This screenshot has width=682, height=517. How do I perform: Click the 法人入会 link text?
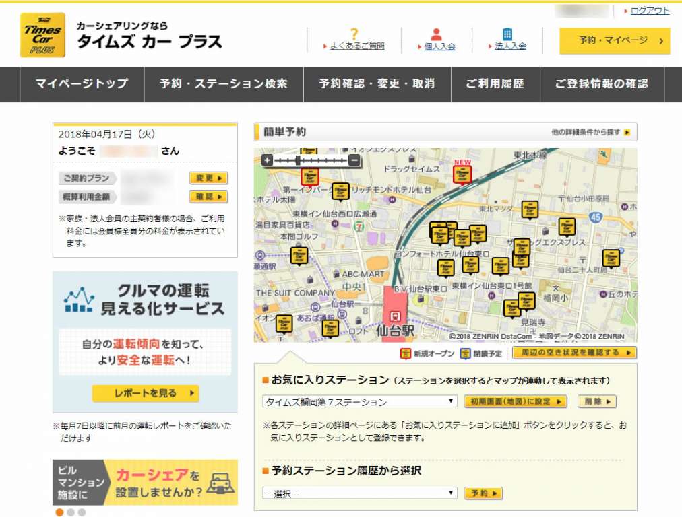510,46
